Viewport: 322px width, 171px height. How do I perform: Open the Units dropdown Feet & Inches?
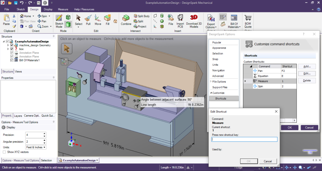[36, 147]
